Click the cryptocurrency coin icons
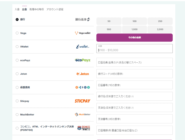185x140 pixels. click(x=83, y=87)
